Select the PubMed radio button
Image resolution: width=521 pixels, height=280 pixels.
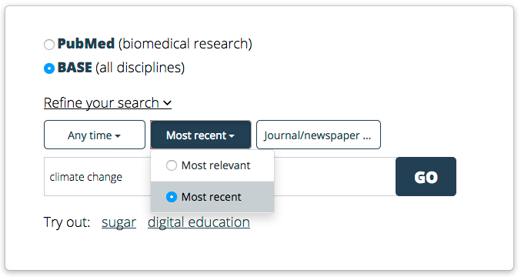click(49, 45)
